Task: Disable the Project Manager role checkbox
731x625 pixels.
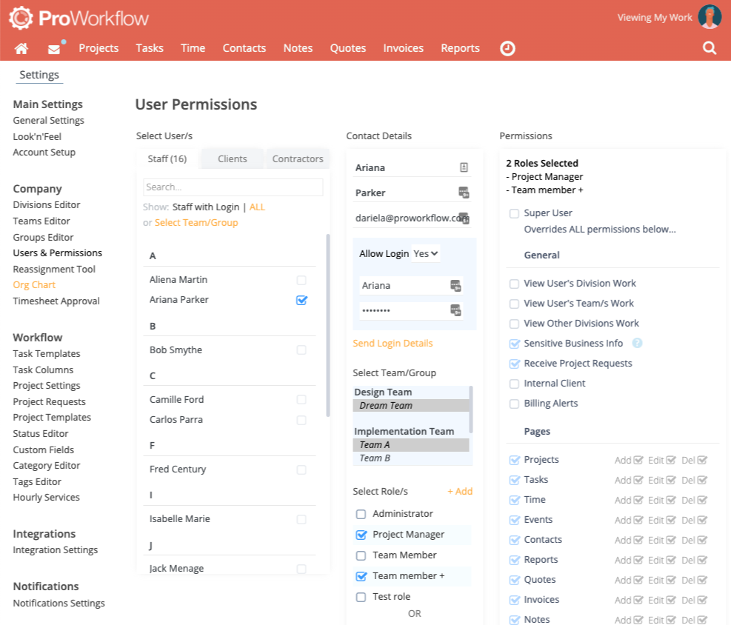Action: coord(361,534)
